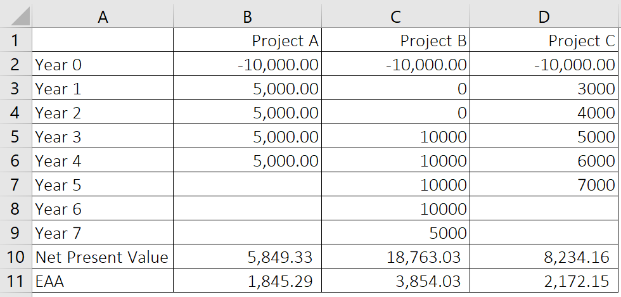
Task: Click the Year 6 label cell
Action: [x=103, y=209]
